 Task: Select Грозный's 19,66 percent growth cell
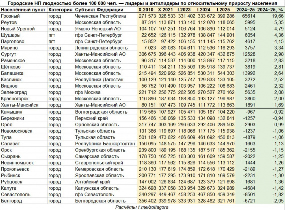point(278,16)
